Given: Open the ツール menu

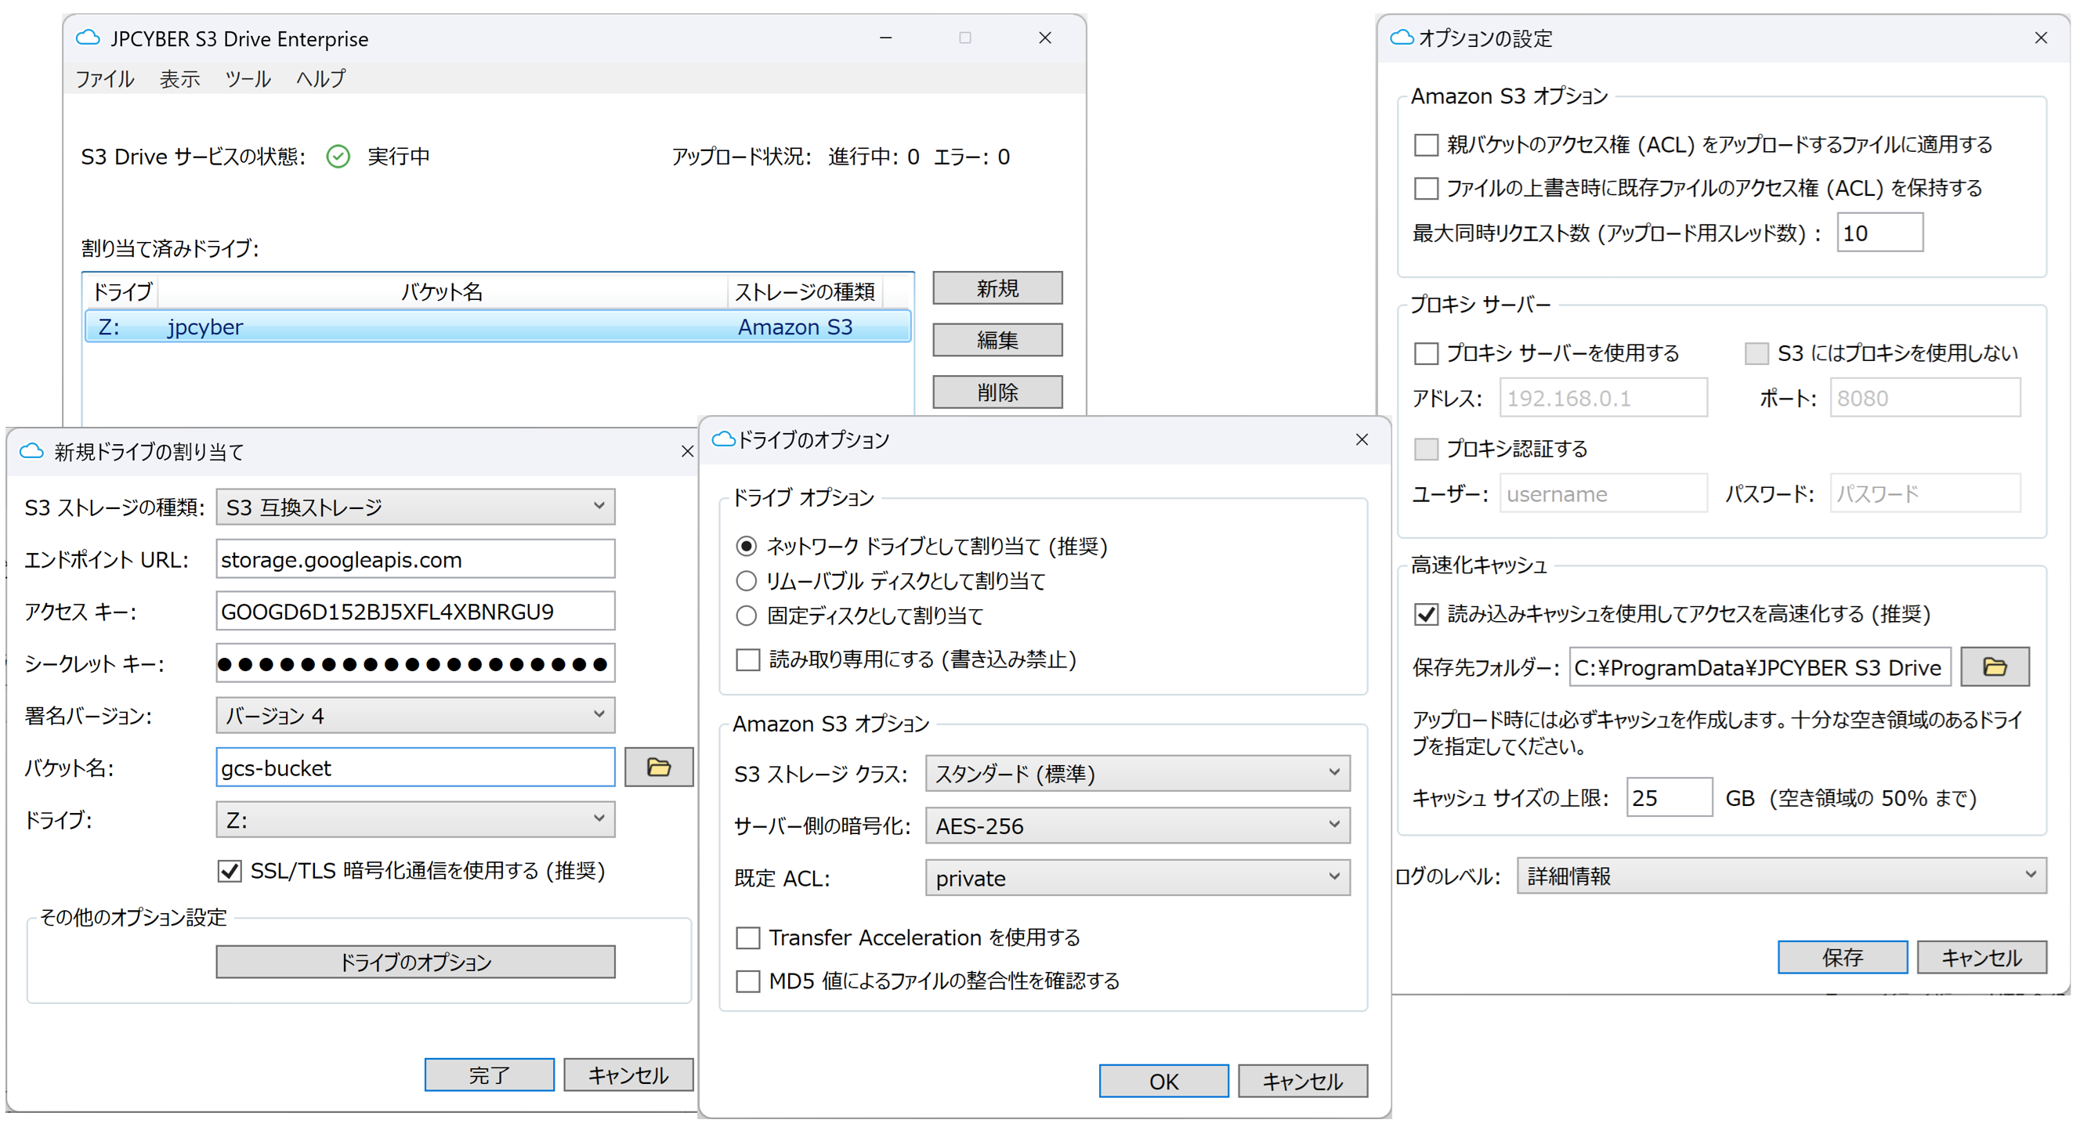Looking at the screenshot, I should tap(247, 79).
